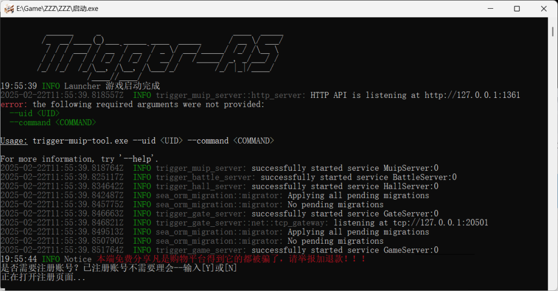Image resolution: width=558 pixels, height=291 pixels.
Task: Click the title text E:\Game\ZZZ\ZZZ\启动.exe
Action: [57, 9]
